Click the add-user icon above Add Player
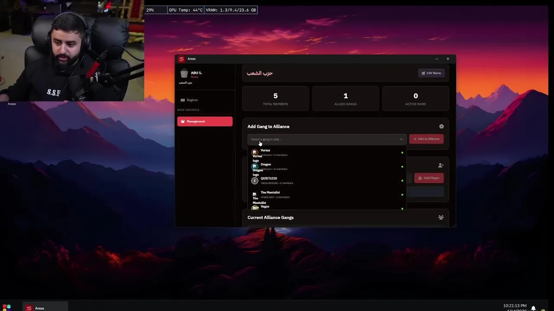Image resolution: width=554 pixels, height=311 pixels. [441, 165]
